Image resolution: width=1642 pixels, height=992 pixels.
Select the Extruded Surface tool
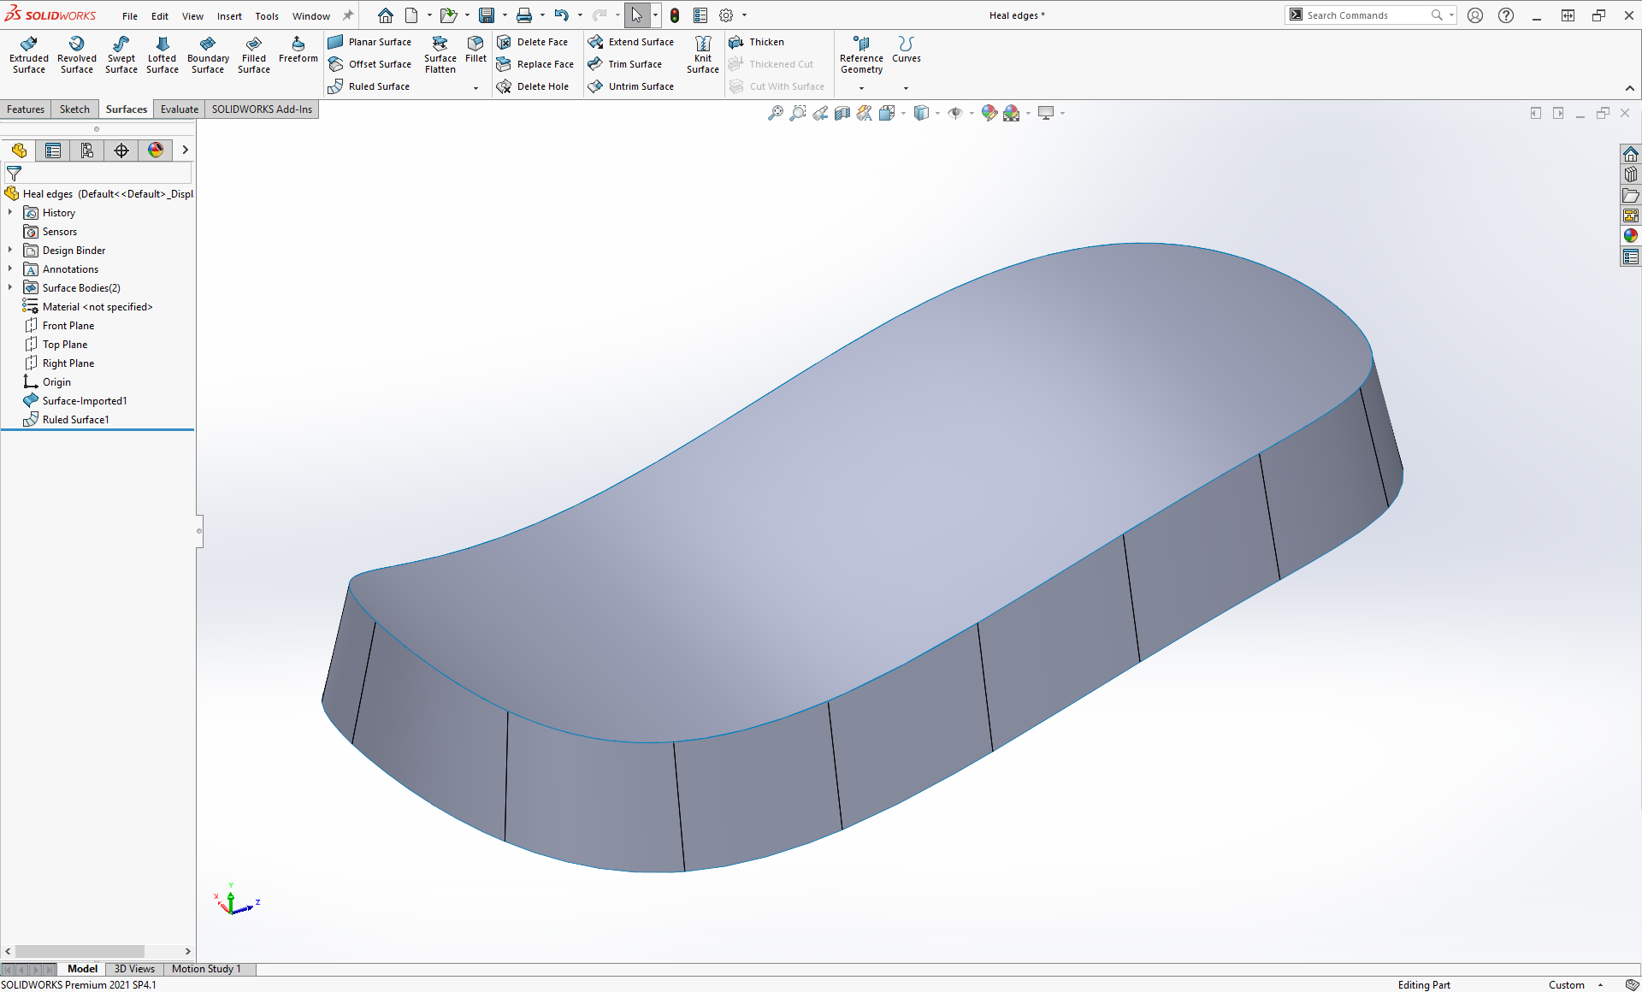click(x=28, y=55)
